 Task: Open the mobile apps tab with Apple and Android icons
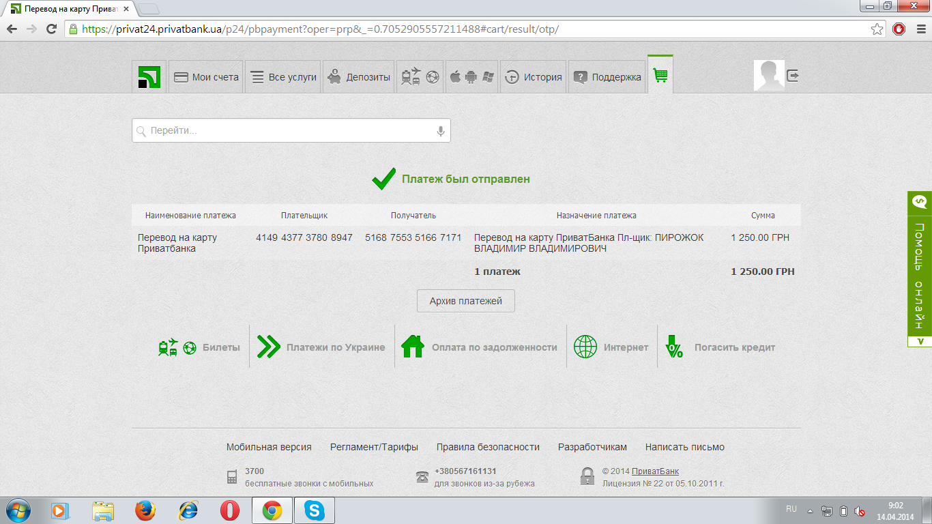pyautogui.click(x=471, y=76)
